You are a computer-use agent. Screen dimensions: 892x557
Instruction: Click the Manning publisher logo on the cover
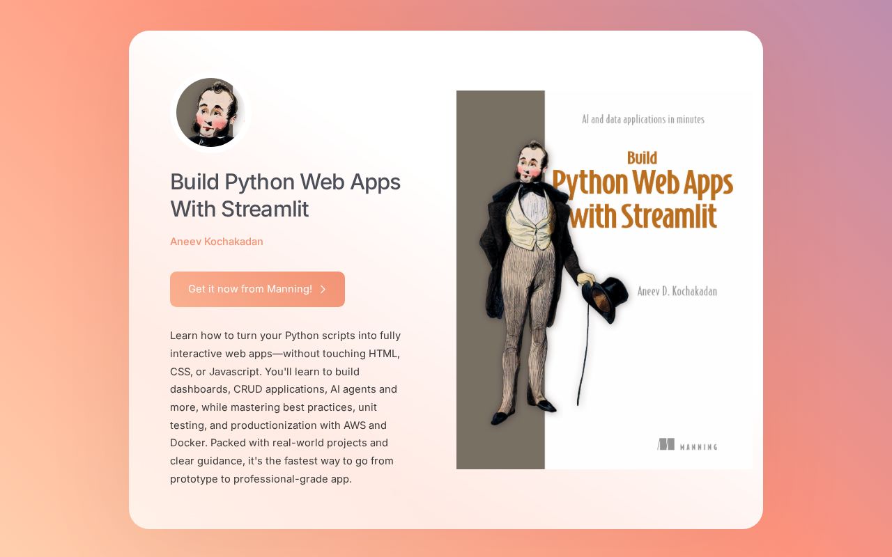point(687,444)
